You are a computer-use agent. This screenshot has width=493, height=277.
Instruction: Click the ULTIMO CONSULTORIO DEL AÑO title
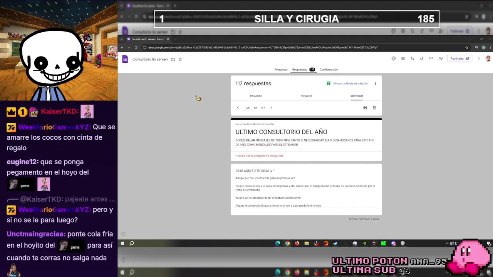coord(281,132)
